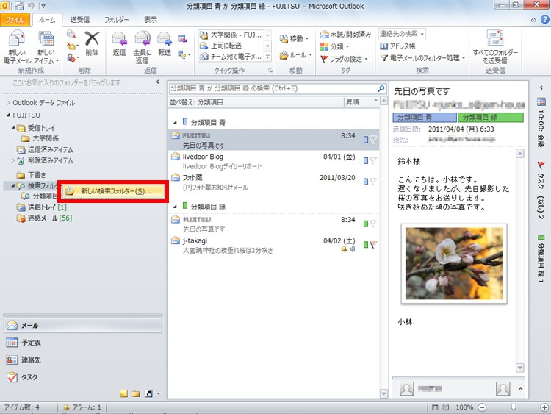Click すべてのフォルダーを送受信 button

495,47
